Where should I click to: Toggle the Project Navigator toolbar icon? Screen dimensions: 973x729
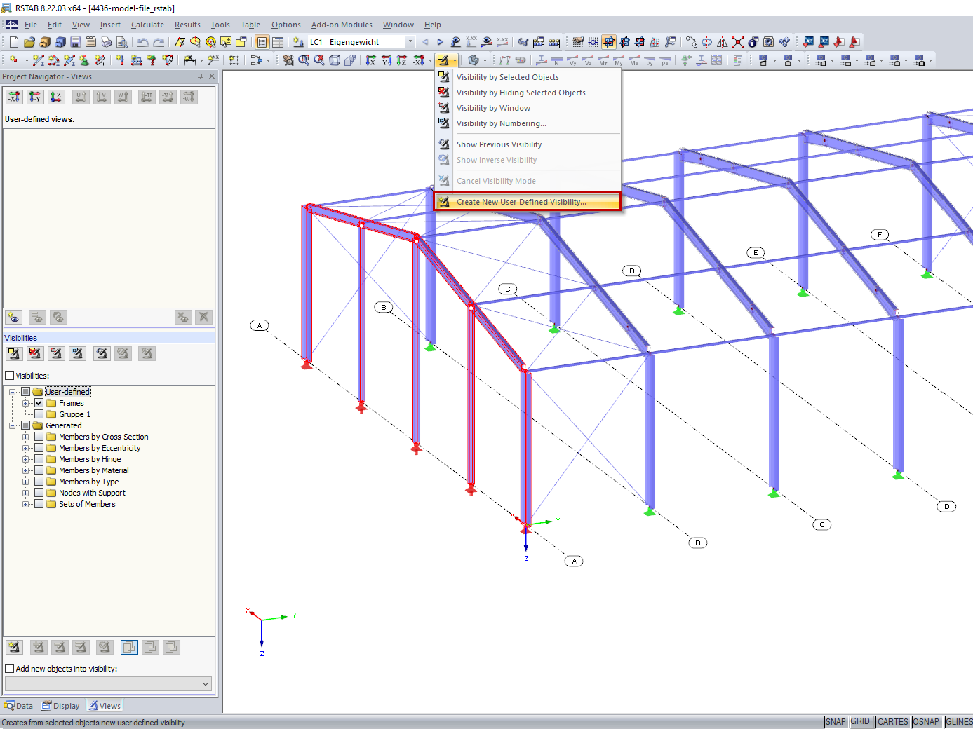coord(262,42)
